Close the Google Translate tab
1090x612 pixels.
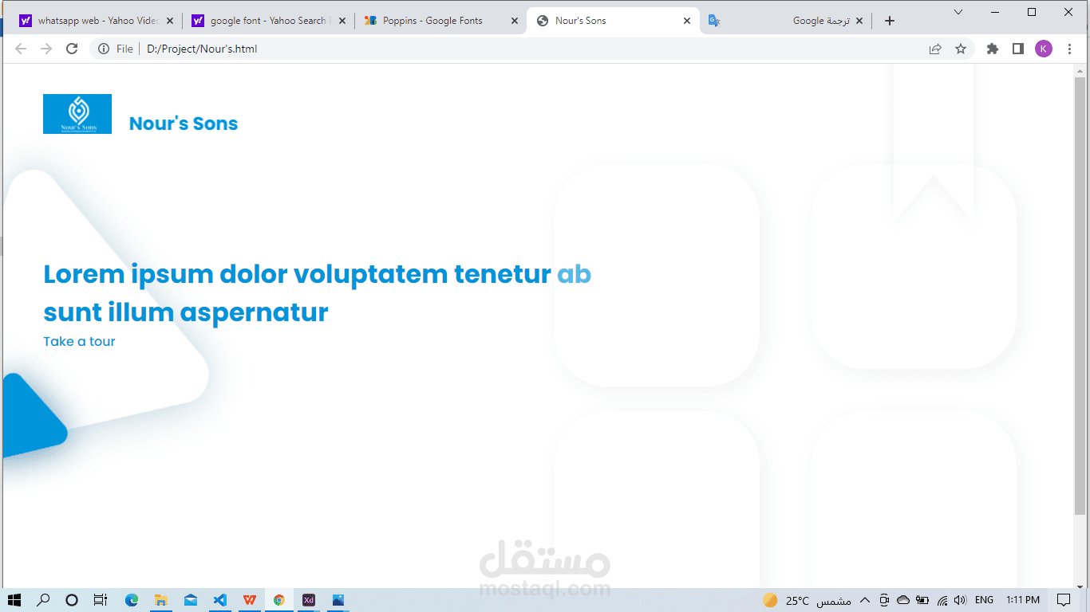(x=859, y=21)
